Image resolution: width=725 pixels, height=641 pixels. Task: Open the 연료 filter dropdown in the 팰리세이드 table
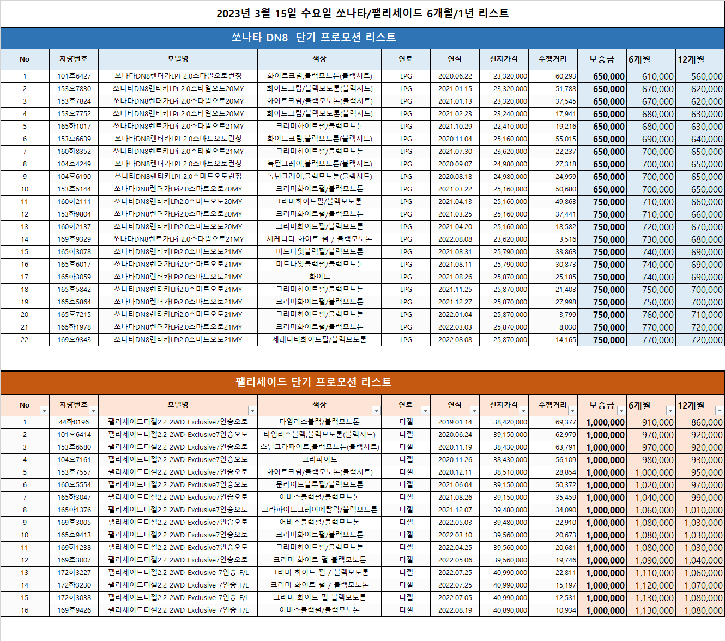[425, 411]
